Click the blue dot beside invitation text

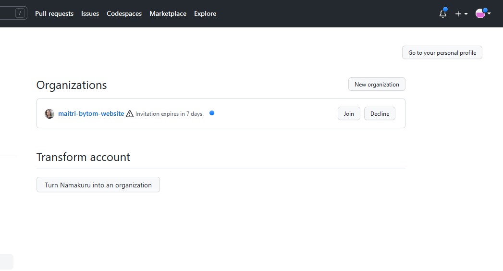tap(212, 113)
